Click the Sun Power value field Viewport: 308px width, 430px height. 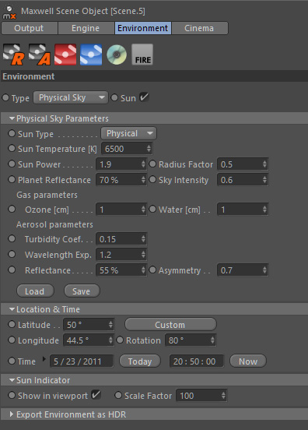tap(121, 164)
